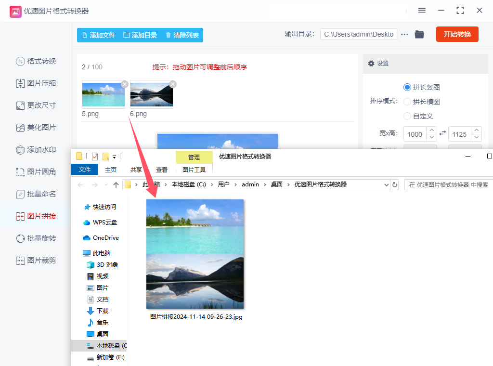Open Quick Access toolbar customize dropdown
Screen dimensions: 493x366
point(115,157)
